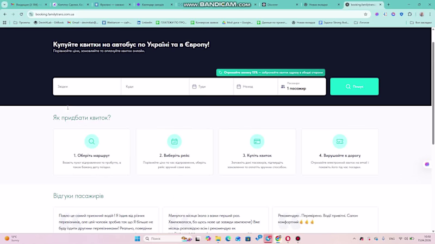Screen dimensions: 435x244
Task: Open the site information icon in address bar
Action: pyautogui.click(x=31, y=14)
